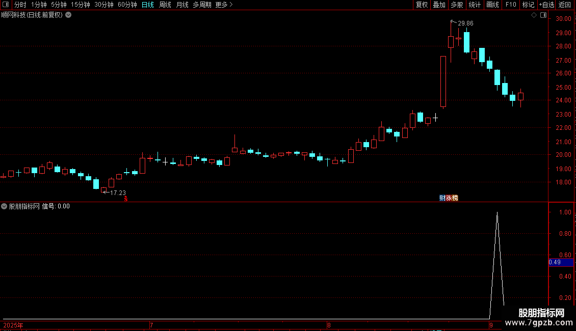Click the 1.00 indicator axis label
This screenshot has height=331, width=576.
pos(565,212)
